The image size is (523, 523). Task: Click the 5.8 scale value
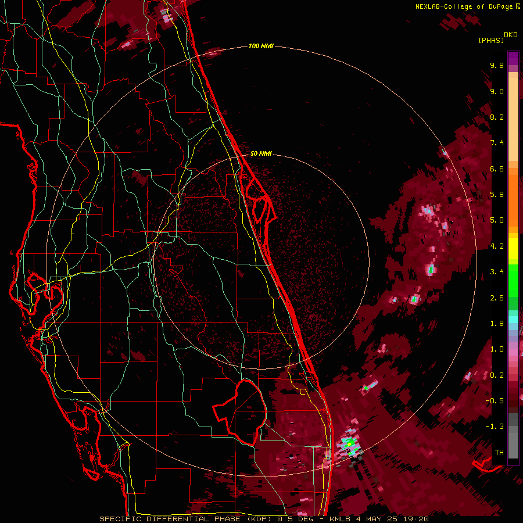tap(497, 195)
